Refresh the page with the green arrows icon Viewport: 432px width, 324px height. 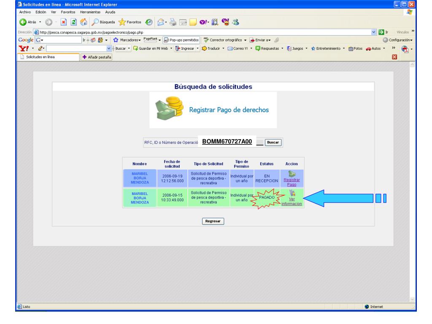coord(73,22)
